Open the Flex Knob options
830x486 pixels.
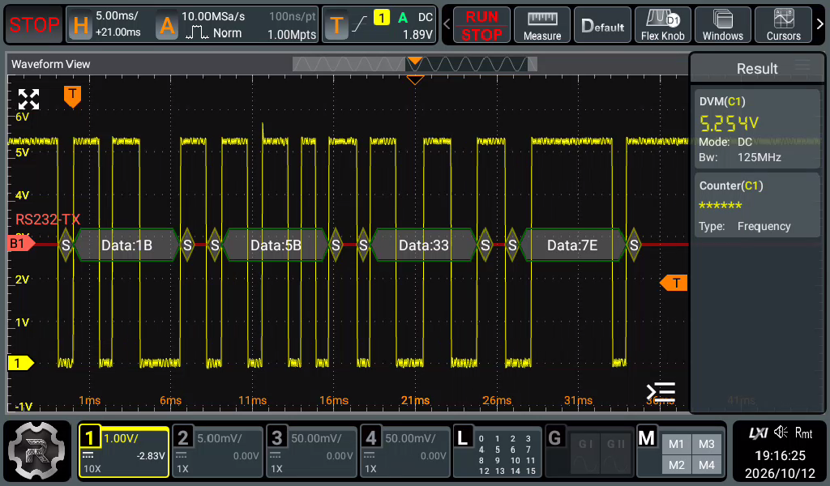click(663, 25)
